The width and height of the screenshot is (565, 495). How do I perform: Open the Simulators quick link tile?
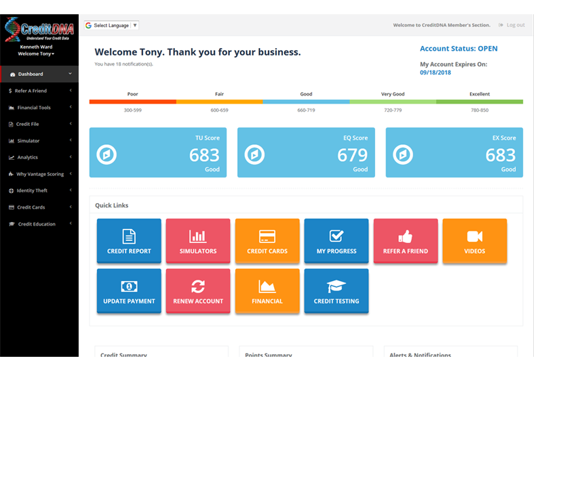tap(198, 240)
